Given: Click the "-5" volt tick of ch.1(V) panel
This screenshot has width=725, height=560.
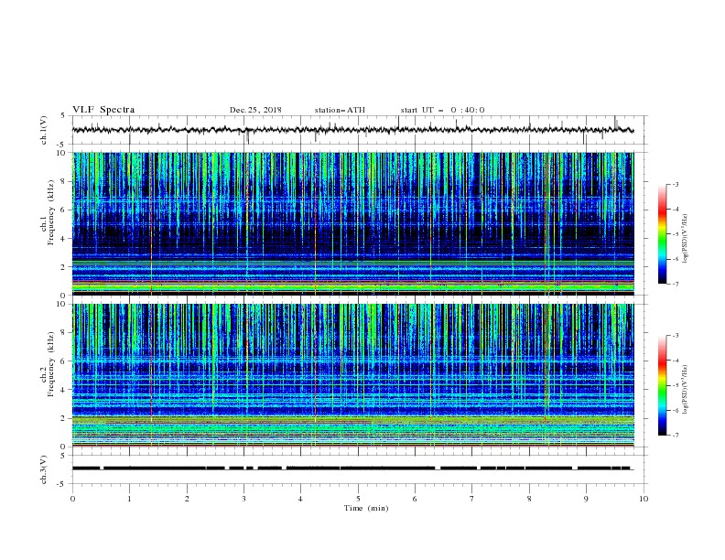Looking at the screenshot, I should point(61,145).
